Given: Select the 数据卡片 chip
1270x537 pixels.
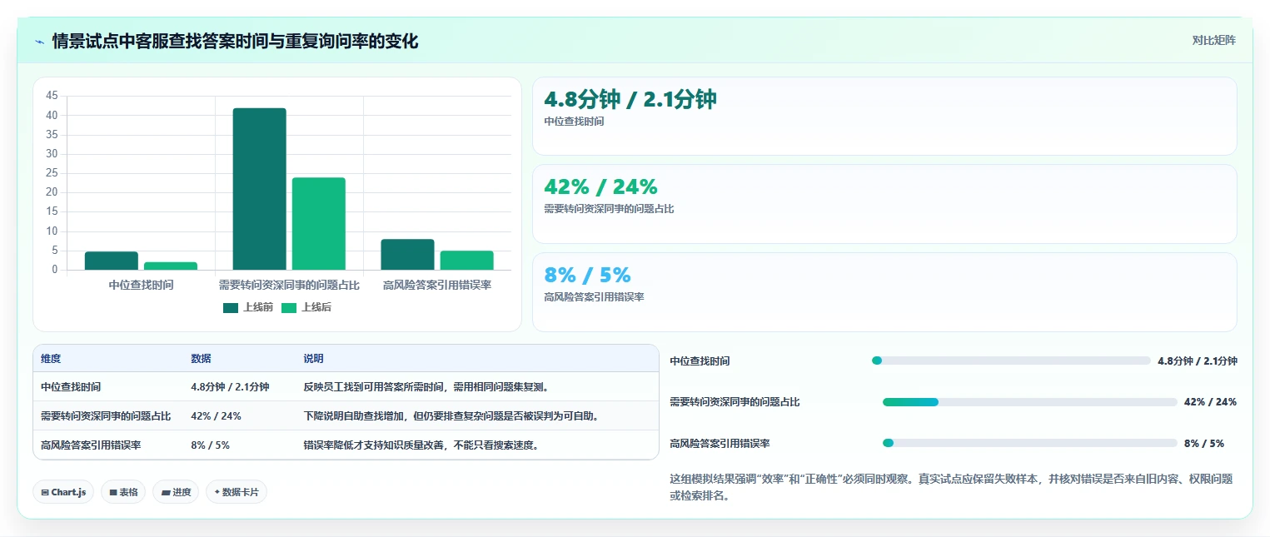Looking at the screenshot, I should click(237, 492).
